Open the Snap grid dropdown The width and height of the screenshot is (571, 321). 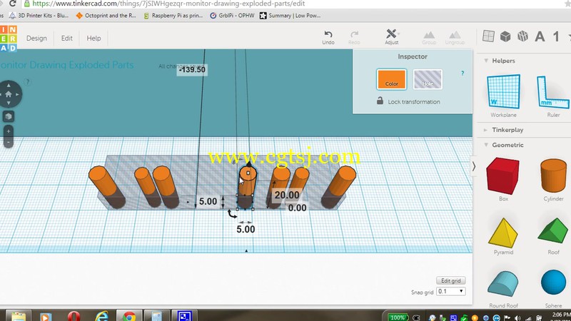(x=451, y=291)
